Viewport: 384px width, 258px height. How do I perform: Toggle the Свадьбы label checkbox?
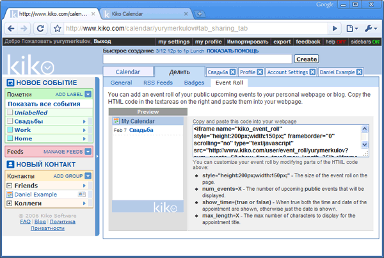10,121
